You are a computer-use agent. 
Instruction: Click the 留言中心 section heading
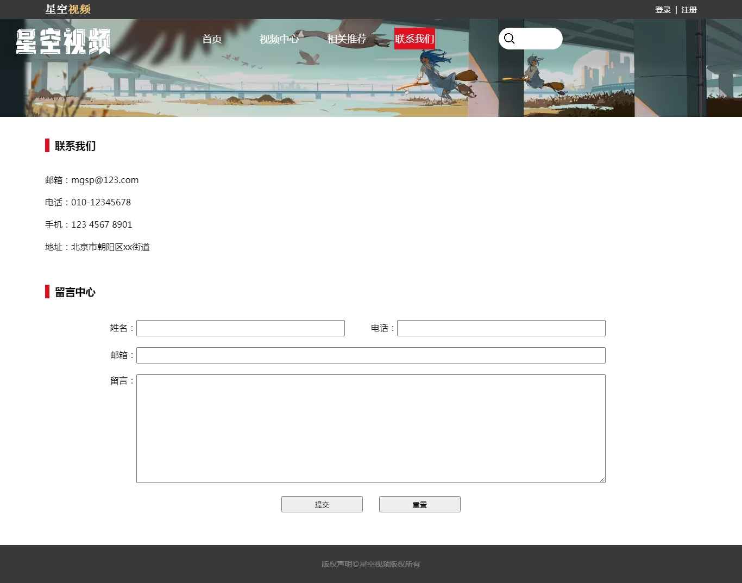[75, 292]
